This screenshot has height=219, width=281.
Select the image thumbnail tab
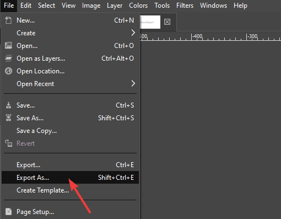150,22
